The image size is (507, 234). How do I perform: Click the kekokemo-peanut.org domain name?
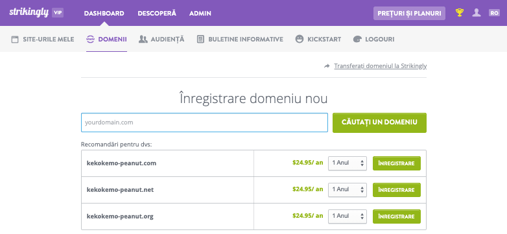[120, 216]
